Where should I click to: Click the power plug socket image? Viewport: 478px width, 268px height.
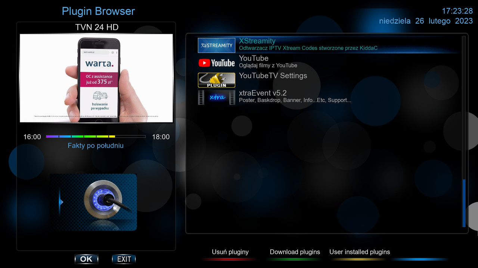coord(93,202)
